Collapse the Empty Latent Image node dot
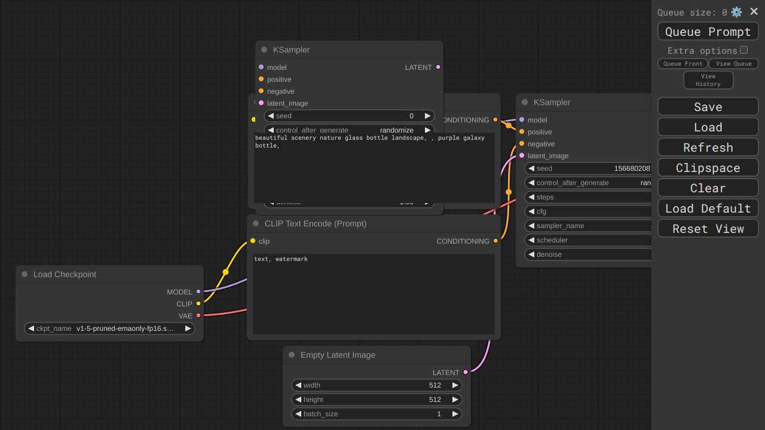Screen dimensions: 765x430 (292, 355)
